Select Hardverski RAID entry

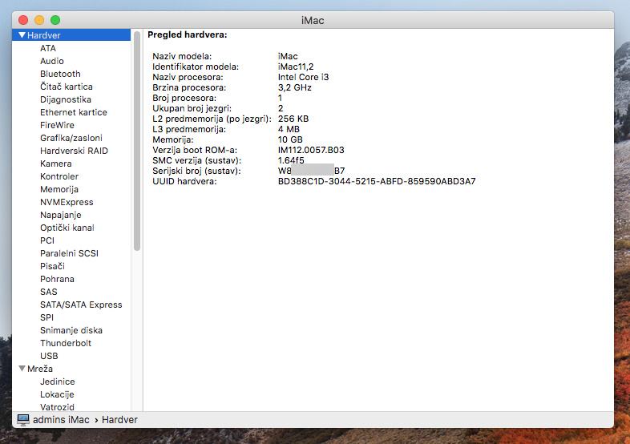(x=74, y=151)
